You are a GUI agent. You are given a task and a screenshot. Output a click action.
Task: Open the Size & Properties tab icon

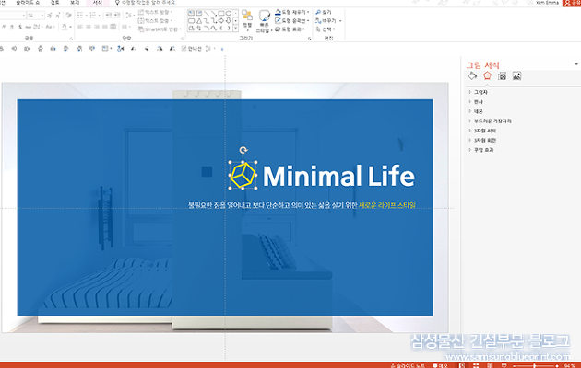[x=502, y=76]
